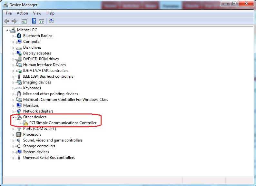Screen dimensions: 256x186
Task: Click the Back arrow toolbar icon
Action: tap(7, 21)
